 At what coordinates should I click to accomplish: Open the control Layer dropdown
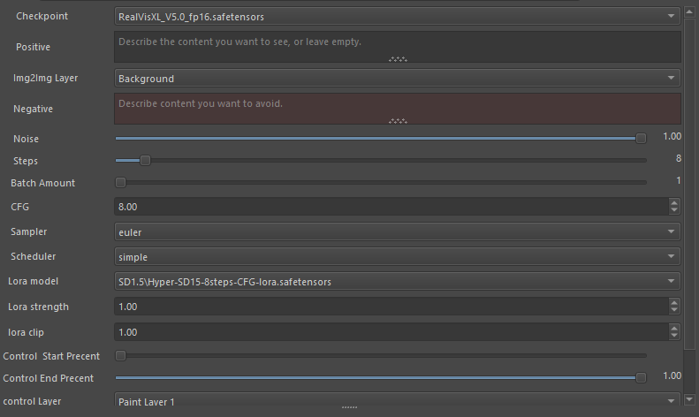[398, 402]
